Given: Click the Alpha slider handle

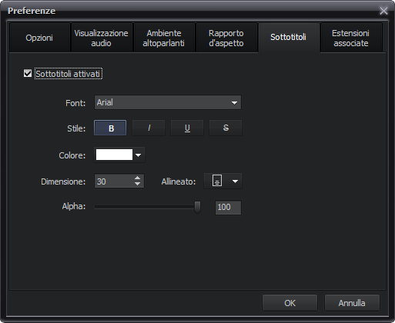Looking at the screenshot, I should click(197, 207).
